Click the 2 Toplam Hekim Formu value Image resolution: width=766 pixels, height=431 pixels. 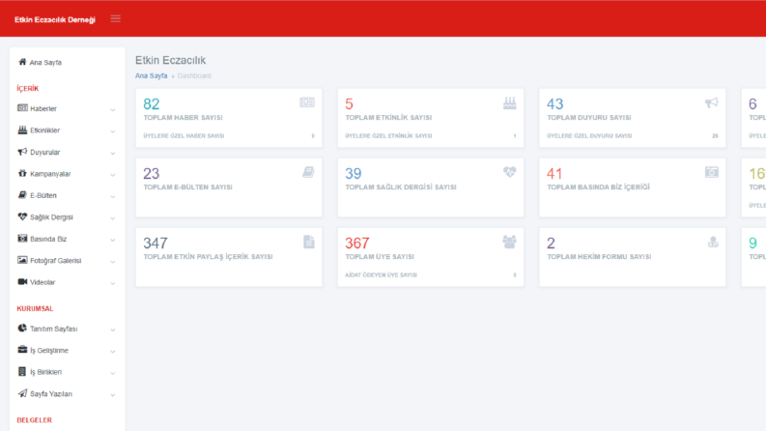click(551, 243)
